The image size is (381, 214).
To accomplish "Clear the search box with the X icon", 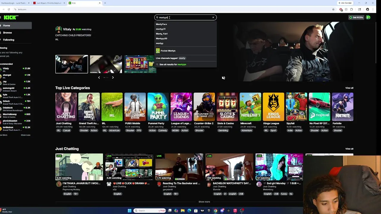I will (213, 18).
